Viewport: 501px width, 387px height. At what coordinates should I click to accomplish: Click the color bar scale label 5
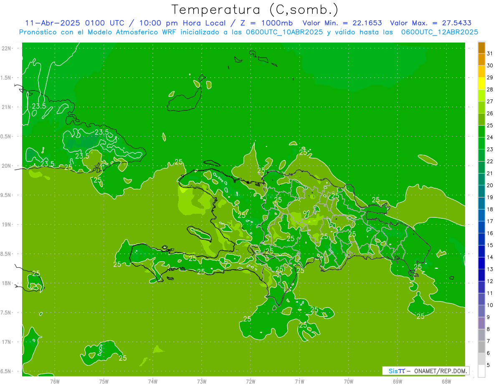488,365
